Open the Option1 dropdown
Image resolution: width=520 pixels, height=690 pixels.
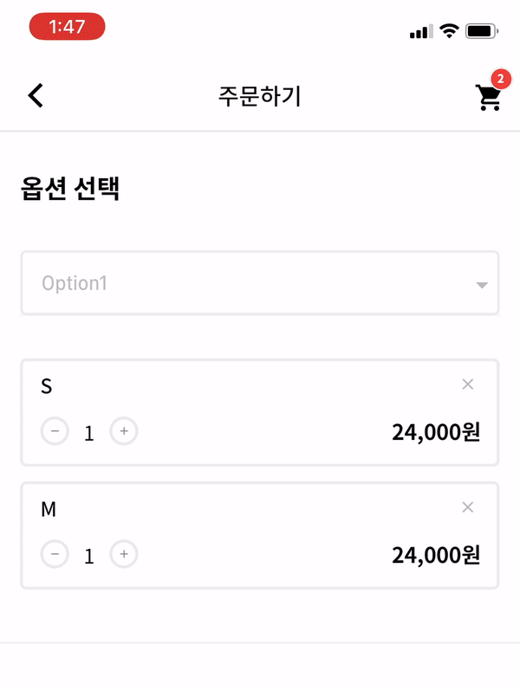(x=260, y=283)
